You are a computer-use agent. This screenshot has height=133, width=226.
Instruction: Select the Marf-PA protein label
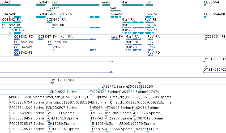[x=132, y=37]
